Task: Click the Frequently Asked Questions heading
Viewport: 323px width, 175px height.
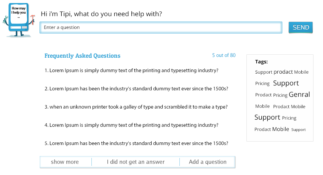Action: (x=82, y=56)
